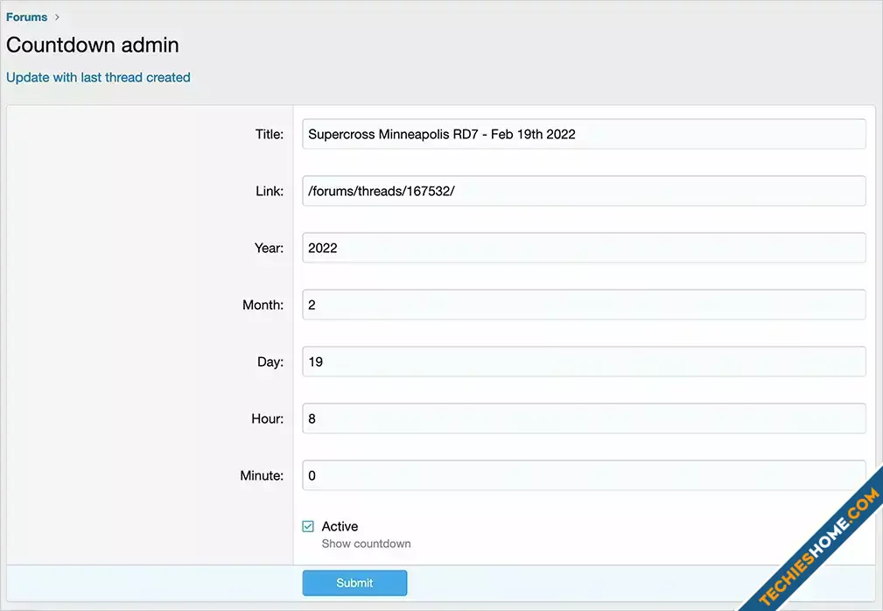Image resolution: width=883 pixels, height=611 pixels.
Task: Click the 'Show countdown' hint text
Action: point(366,544)
